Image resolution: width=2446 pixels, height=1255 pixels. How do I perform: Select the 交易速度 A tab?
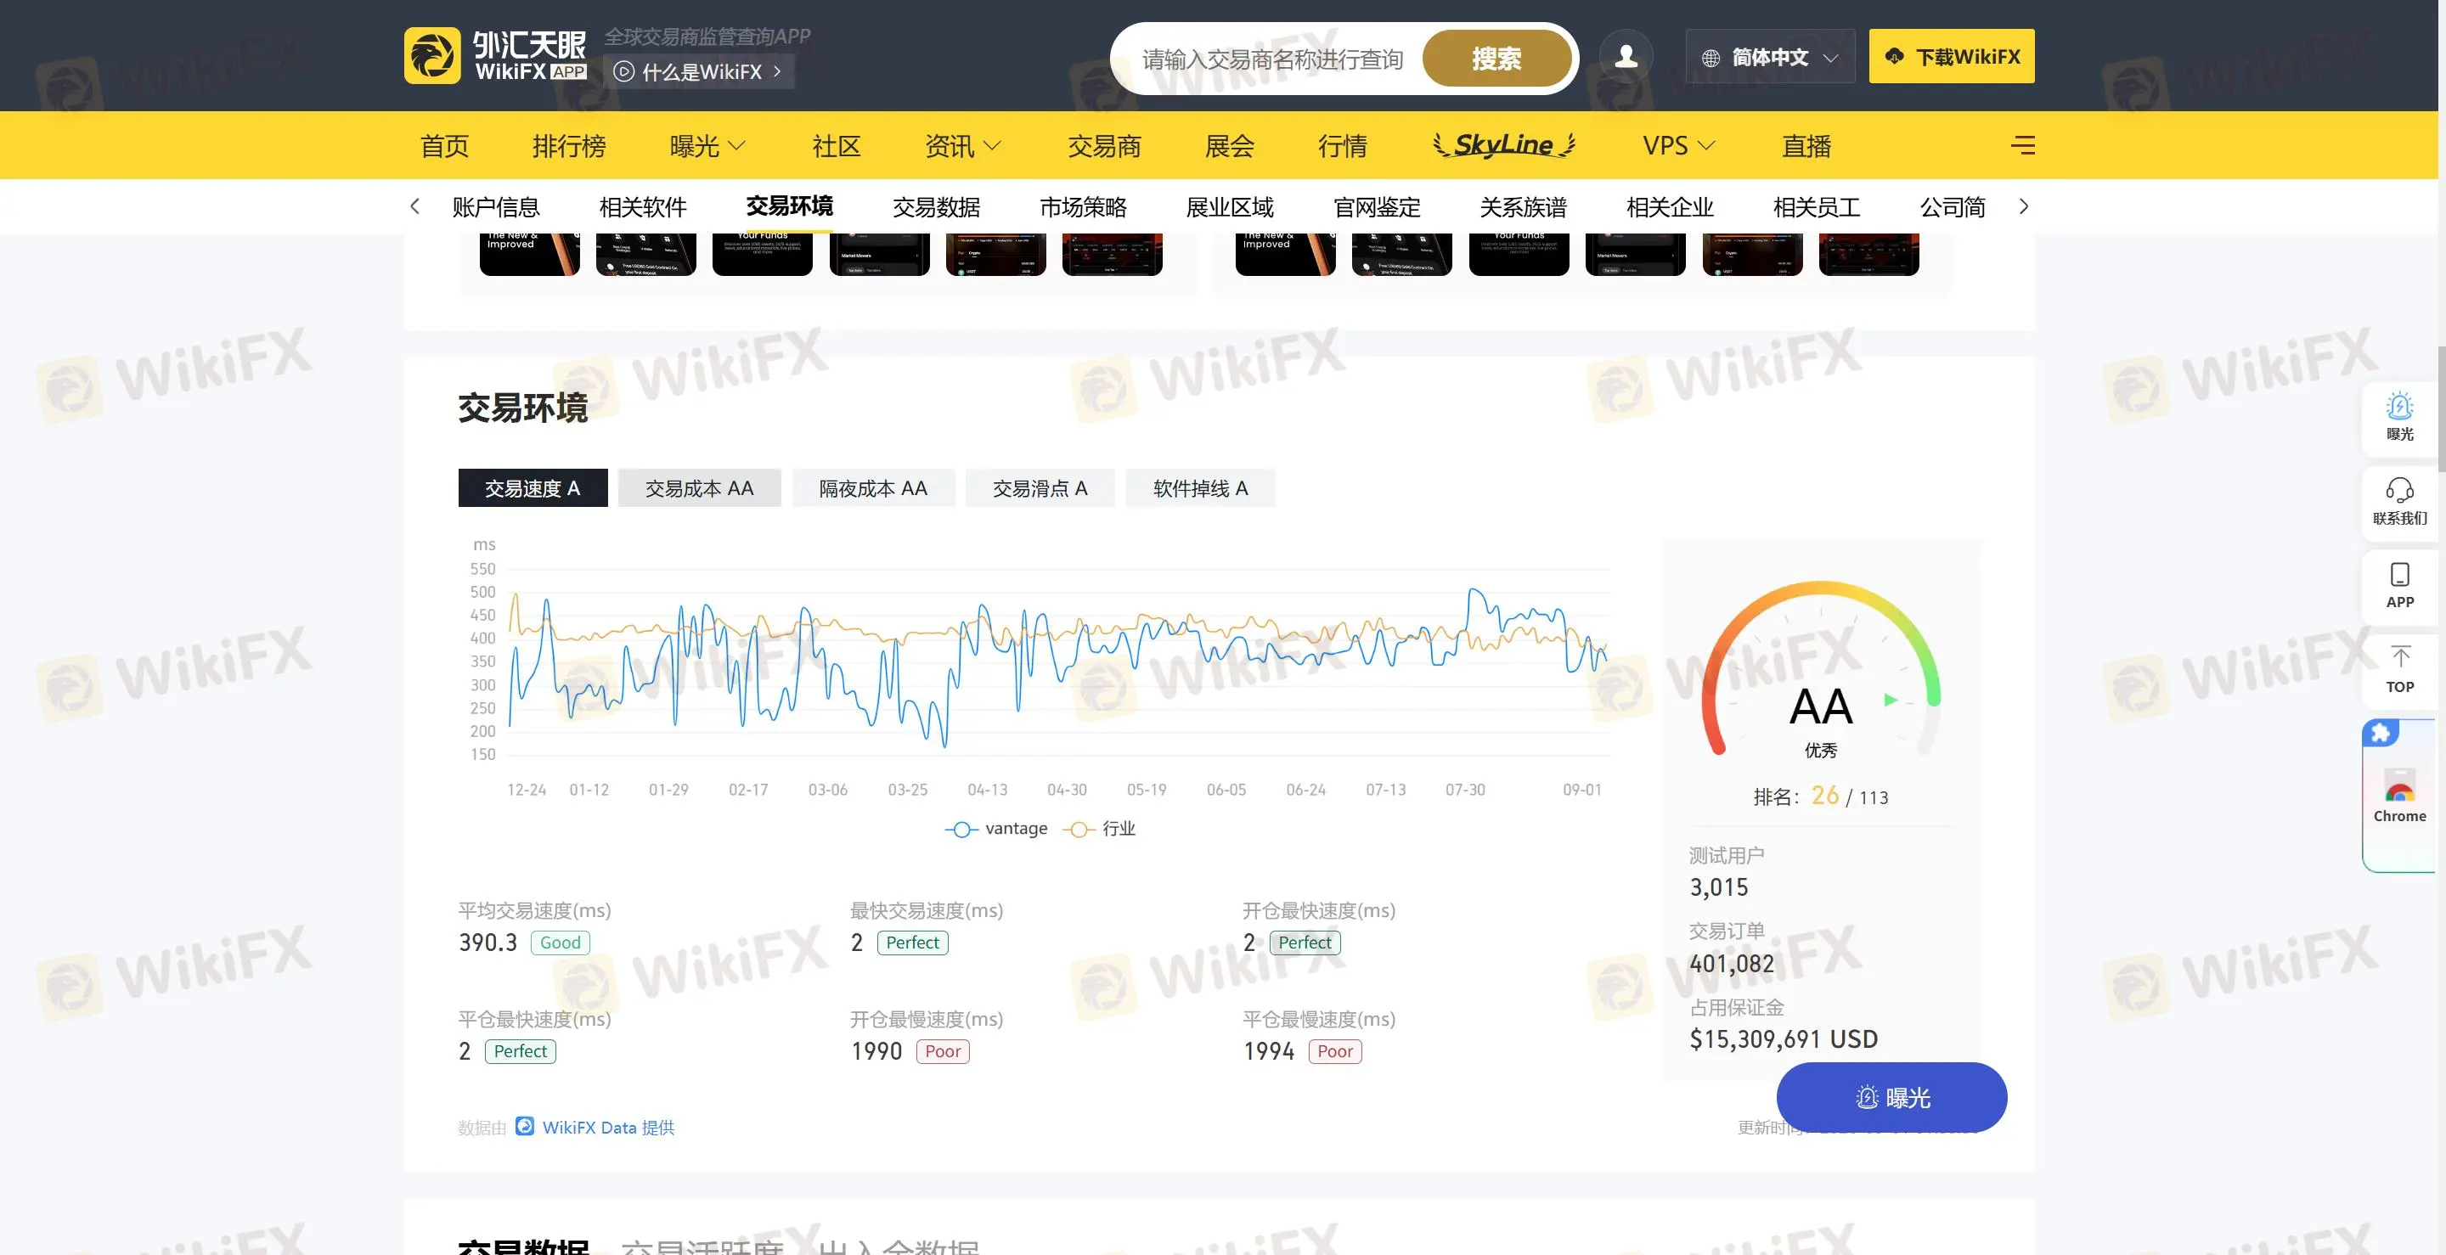533,488
